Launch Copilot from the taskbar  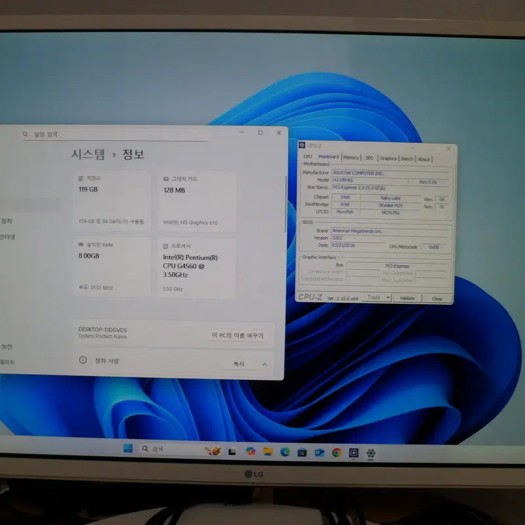tap(250, 451)
